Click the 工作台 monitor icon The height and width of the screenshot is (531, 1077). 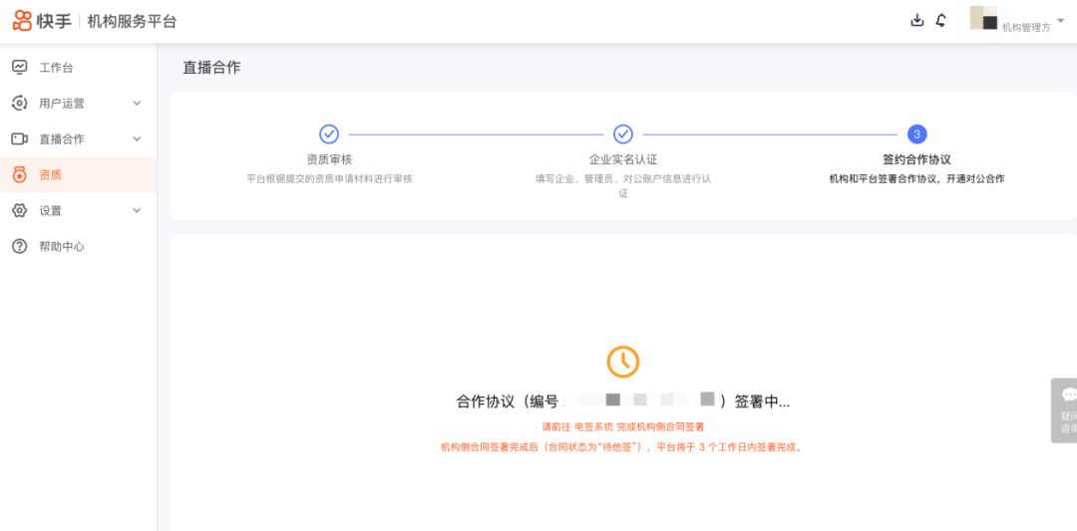pyautogui.click(x=20, y=67)
